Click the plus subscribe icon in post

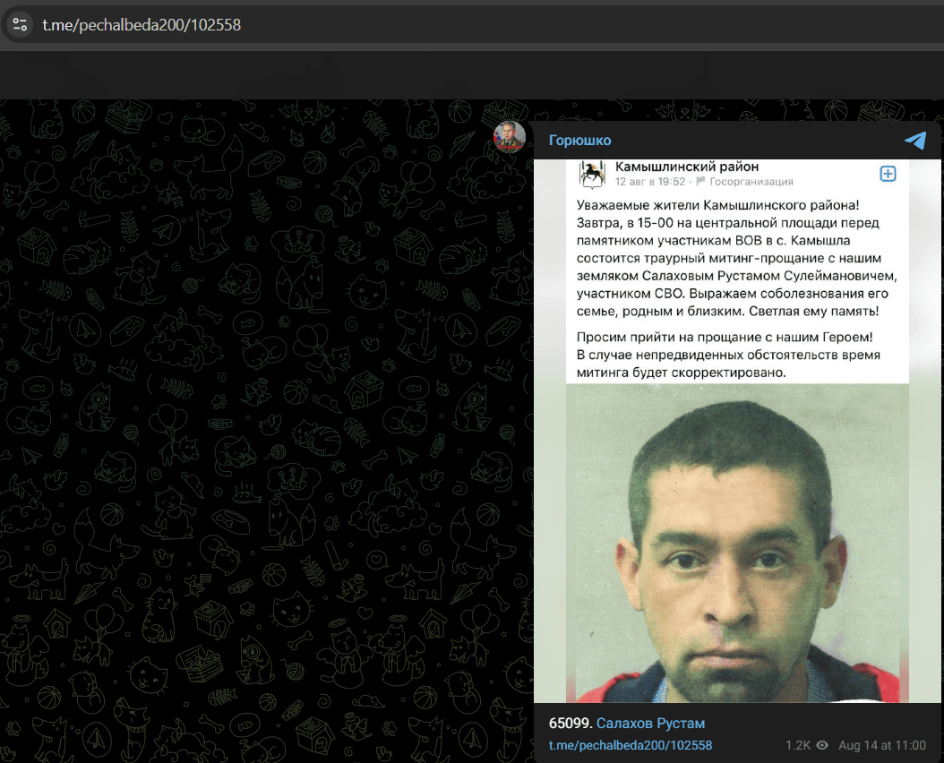coord(888,174)
